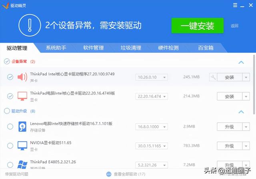Screen dimensions: 256x179
Task: Click the 2.9MB size text
Action: coord(189,127)
